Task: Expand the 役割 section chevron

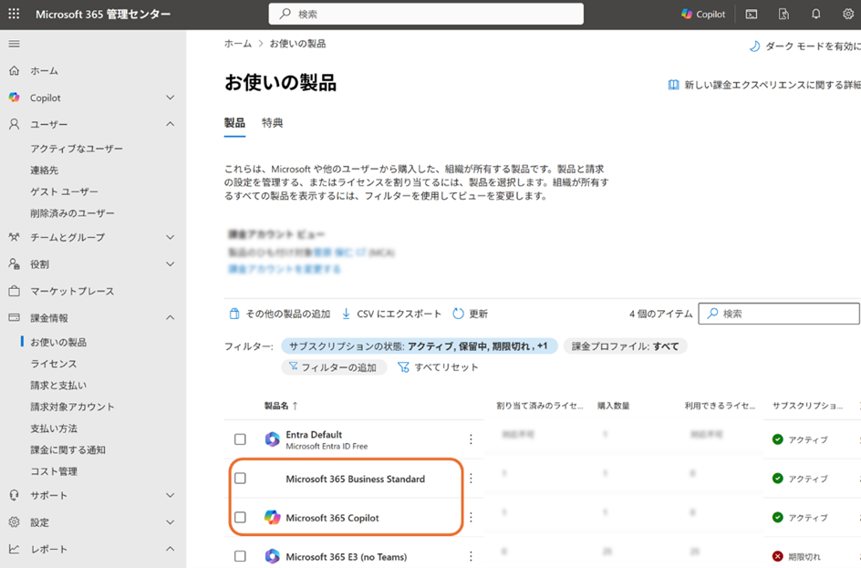Action: (171, 264)
